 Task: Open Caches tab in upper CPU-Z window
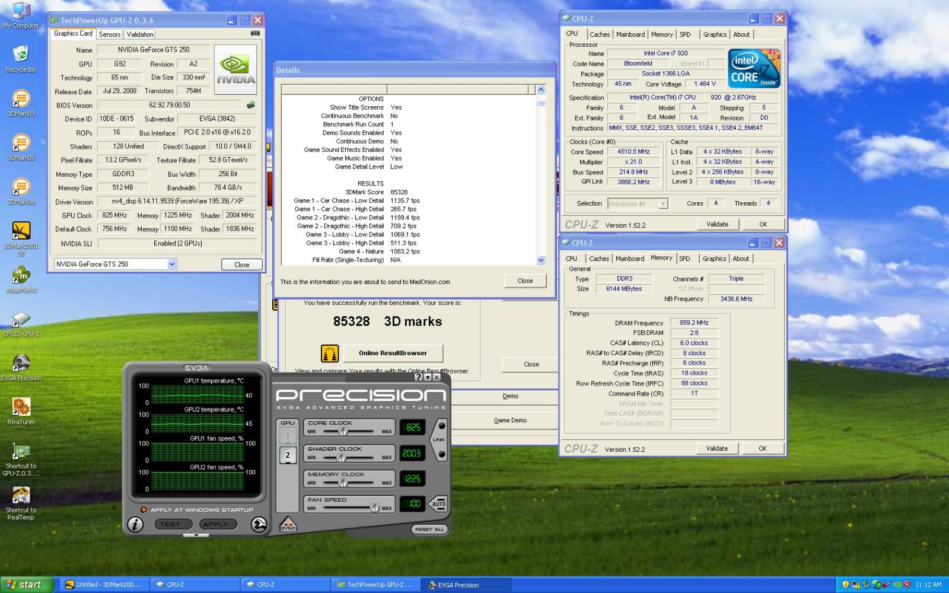[x=600, y=34]
